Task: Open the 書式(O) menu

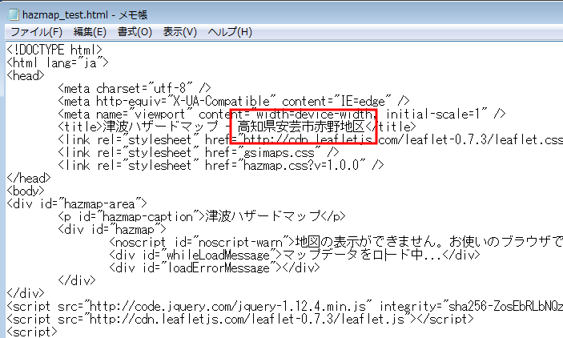Action: point(135,32)
